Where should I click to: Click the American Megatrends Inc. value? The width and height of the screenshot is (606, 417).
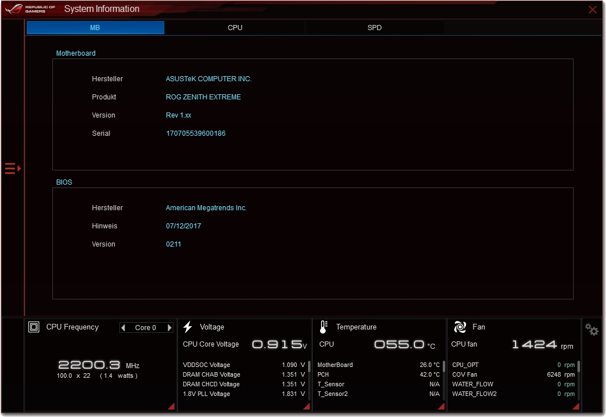(x=206, y=208)
